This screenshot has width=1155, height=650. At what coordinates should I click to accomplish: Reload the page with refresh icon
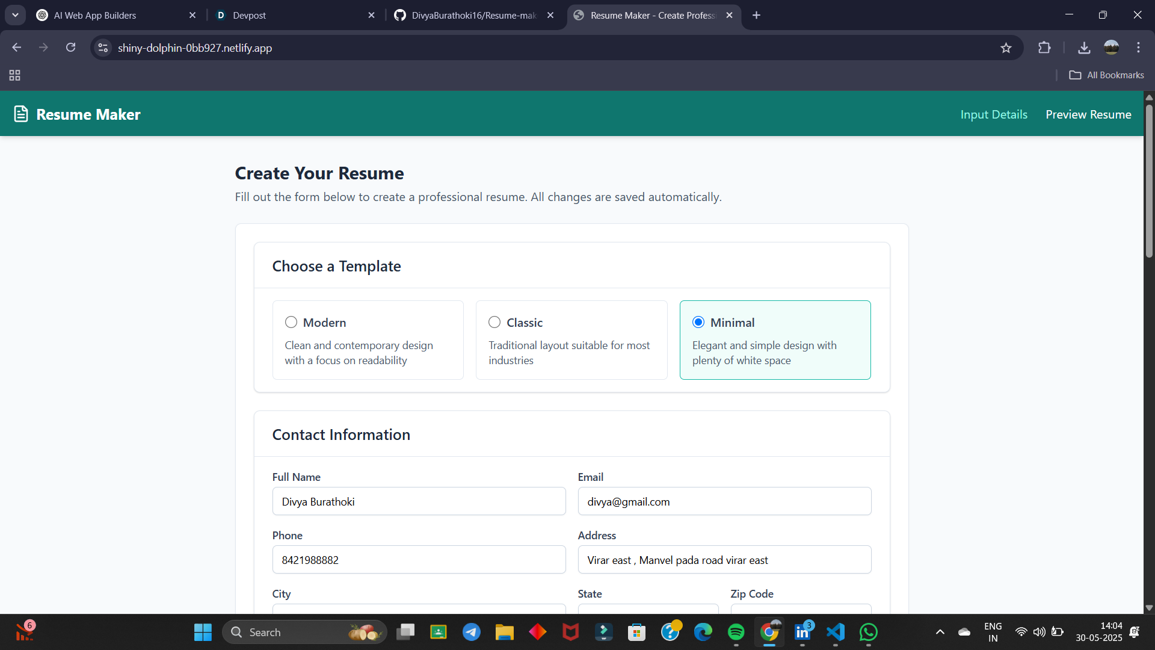pyautogui.click(x=71, y=48)
